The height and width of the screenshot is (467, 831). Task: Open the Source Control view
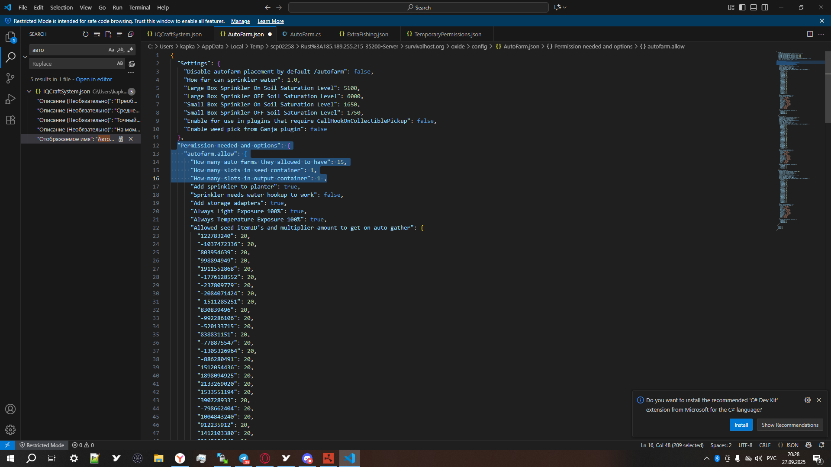[x=10, y=78]
